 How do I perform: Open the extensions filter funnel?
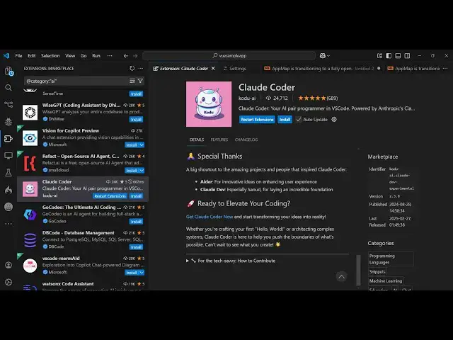pyautogui.click(x=140, y=81)
